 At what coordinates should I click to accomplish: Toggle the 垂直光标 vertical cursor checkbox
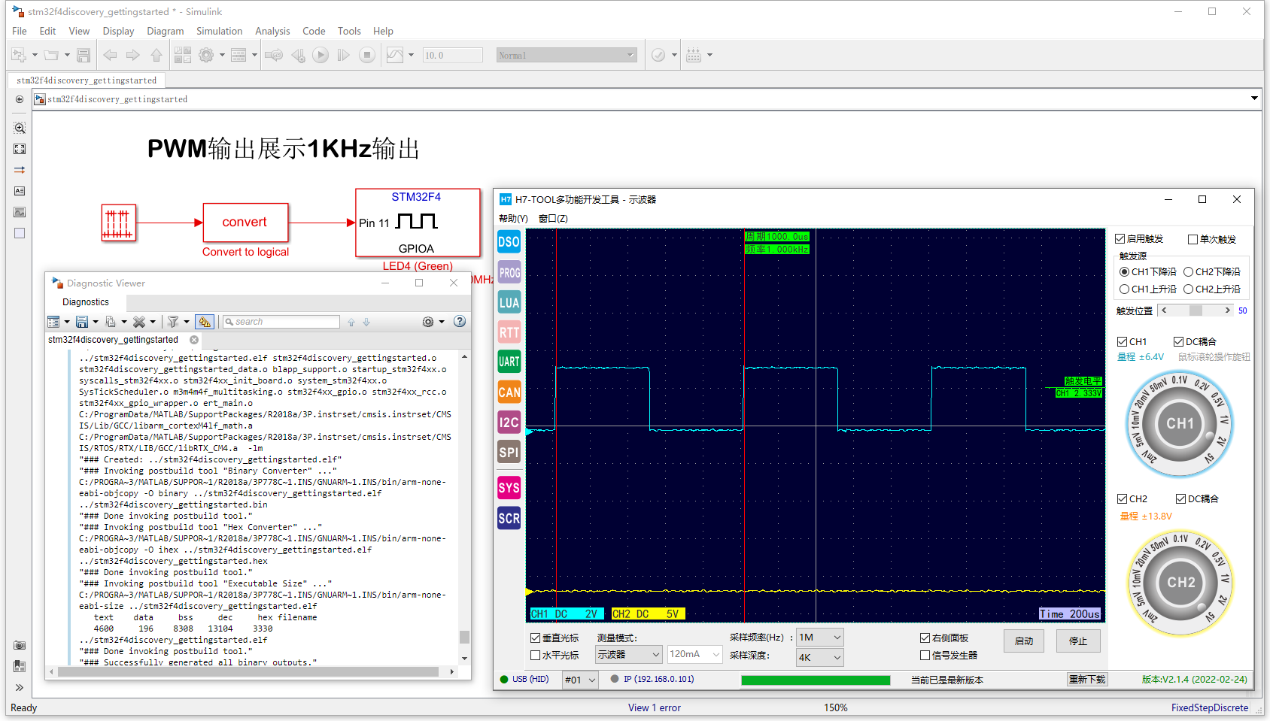(x=536, y=638)
